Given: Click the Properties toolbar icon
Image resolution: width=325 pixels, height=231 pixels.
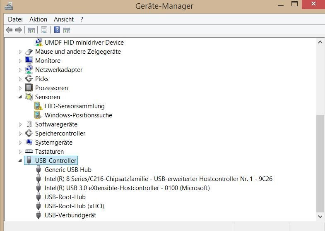Looking at the screenshot, I should (44, 30).
